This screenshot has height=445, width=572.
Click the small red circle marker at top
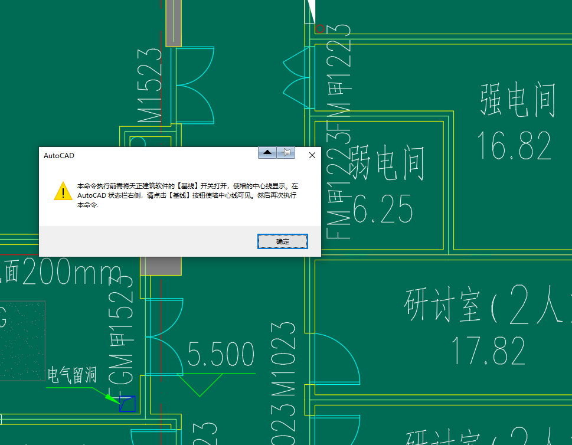(320, 28)
